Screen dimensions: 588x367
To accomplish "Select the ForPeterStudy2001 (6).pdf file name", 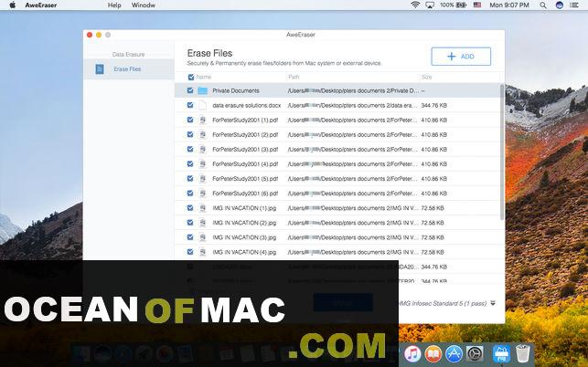I will point(245,194).
